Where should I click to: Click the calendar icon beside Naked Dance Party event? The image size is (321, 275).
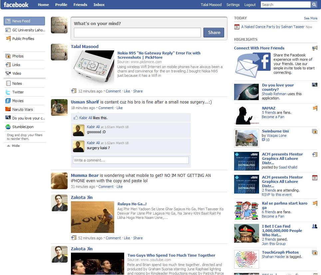tap(237, 27)
